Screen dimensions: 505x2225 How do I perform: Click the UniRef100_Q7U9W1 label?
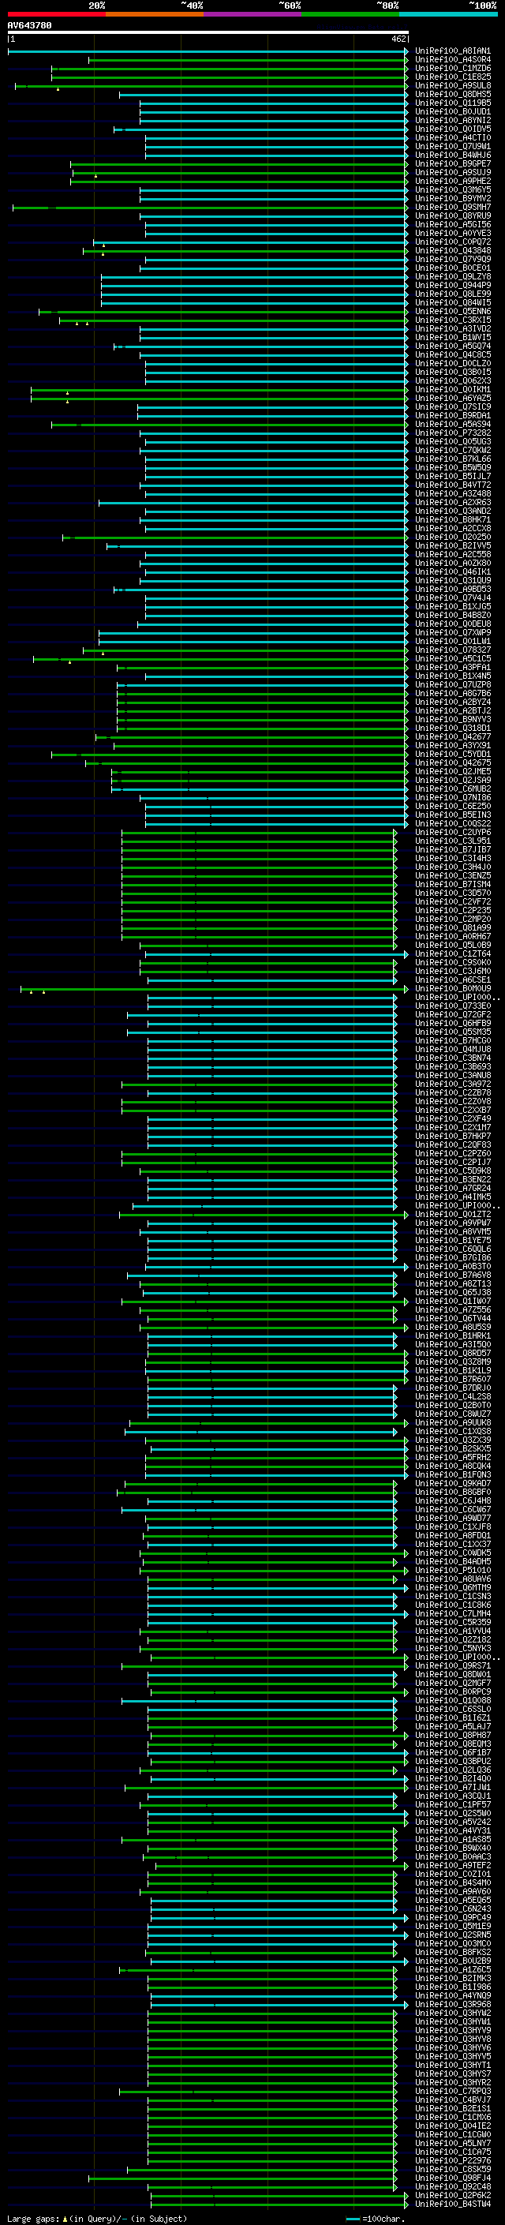[453, 146]
